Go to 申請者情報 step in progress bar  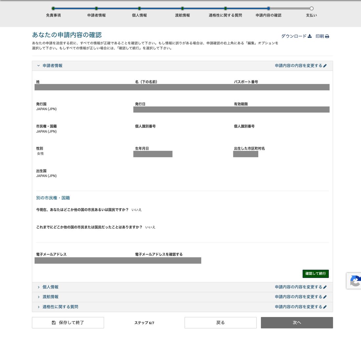click(x=96, y=9)
